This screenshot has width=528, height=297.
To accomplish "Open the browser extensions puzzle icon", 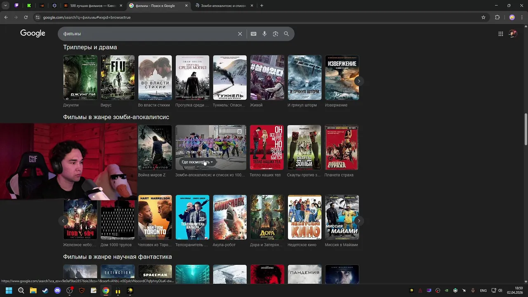I will point(497,17).
